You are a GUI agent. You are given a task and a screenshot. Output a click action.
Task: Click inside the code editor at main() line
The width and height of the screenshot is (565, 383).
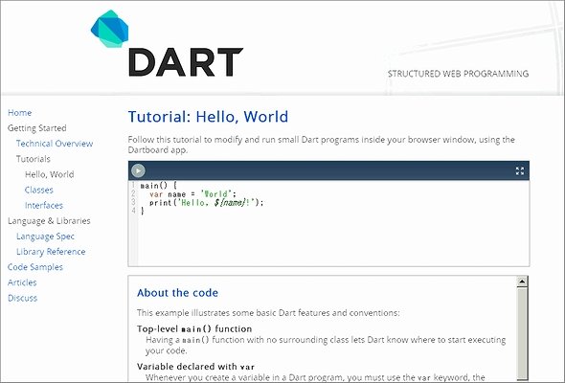(159, 186)
